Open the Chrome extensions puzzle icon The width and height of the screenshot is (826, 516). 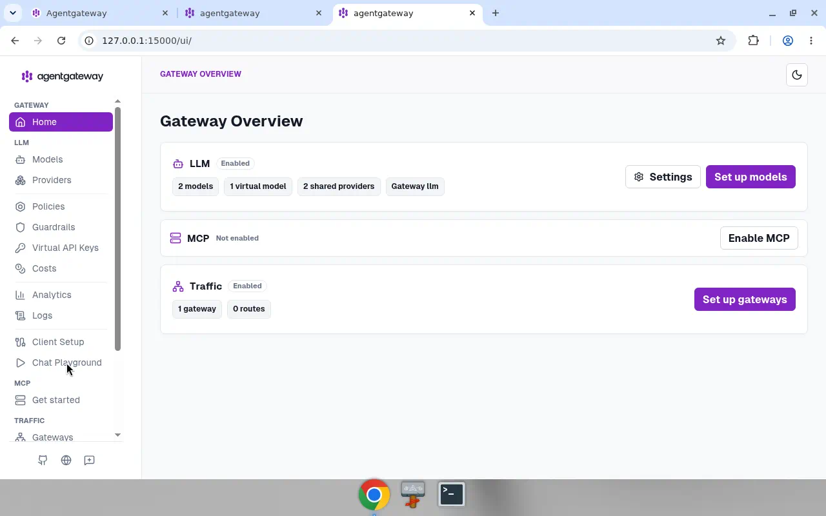pos(754,41)
